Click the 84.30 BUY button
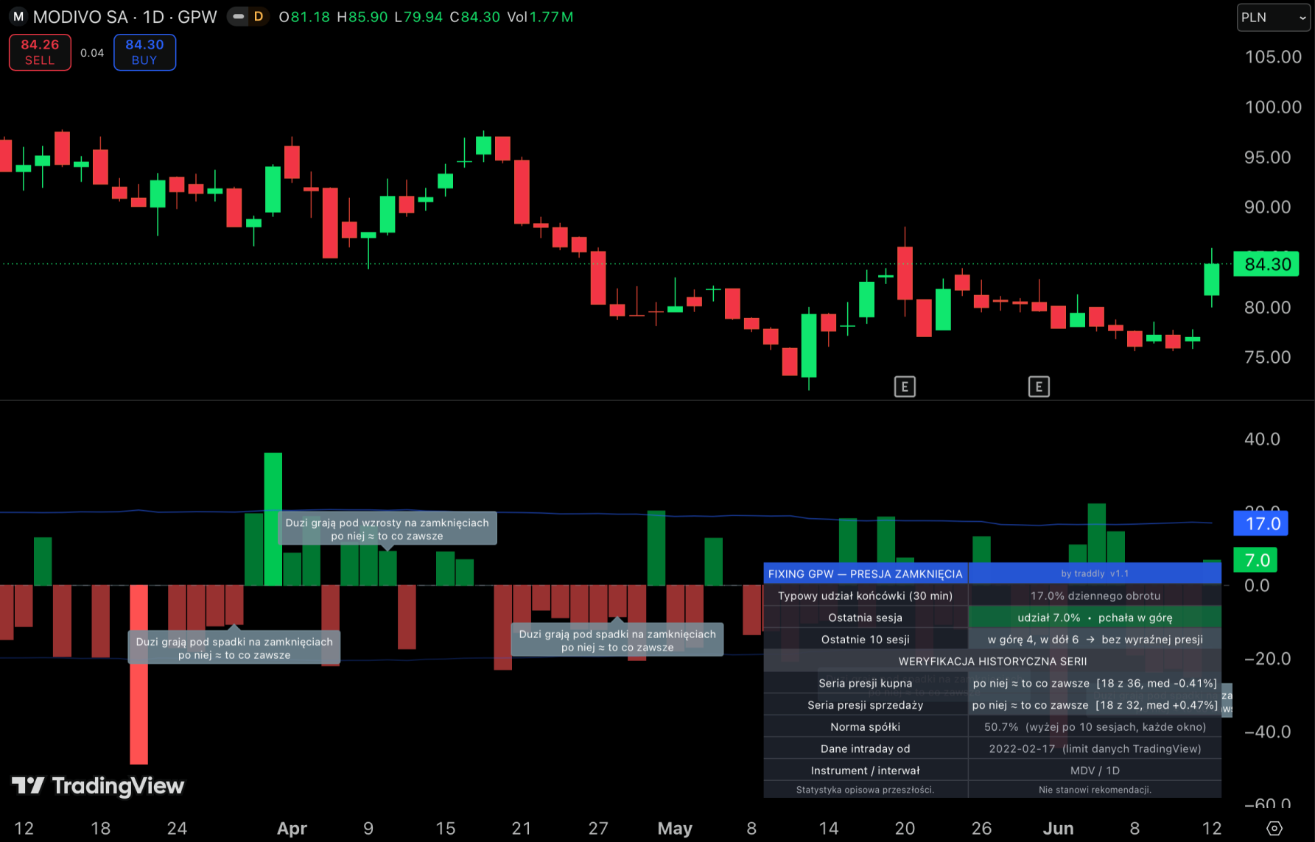This screenshot has width=1315, height=842. tap(144, 52)
